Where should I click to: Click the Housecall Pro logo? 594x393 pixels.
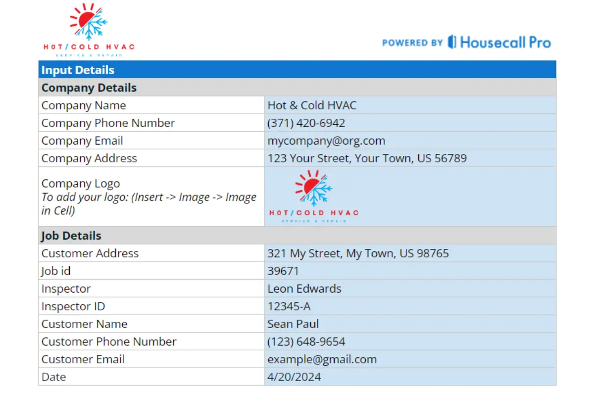(499, 42)
